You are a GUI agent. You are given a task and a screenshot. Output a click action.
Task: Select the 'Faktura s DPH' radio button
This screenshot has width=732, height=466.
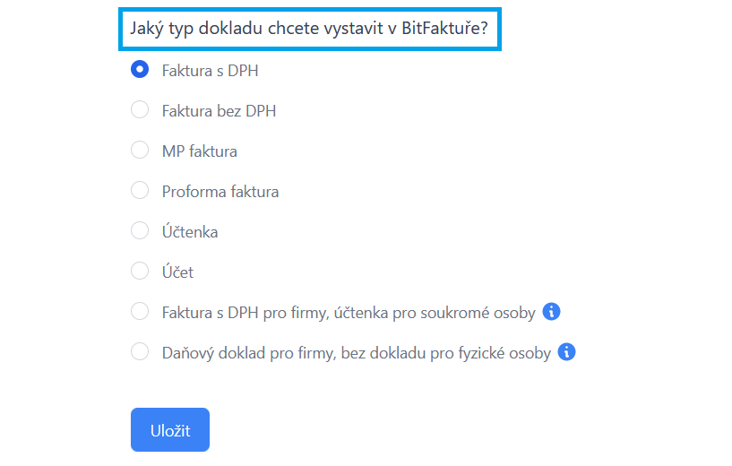[x=140, y=70]
